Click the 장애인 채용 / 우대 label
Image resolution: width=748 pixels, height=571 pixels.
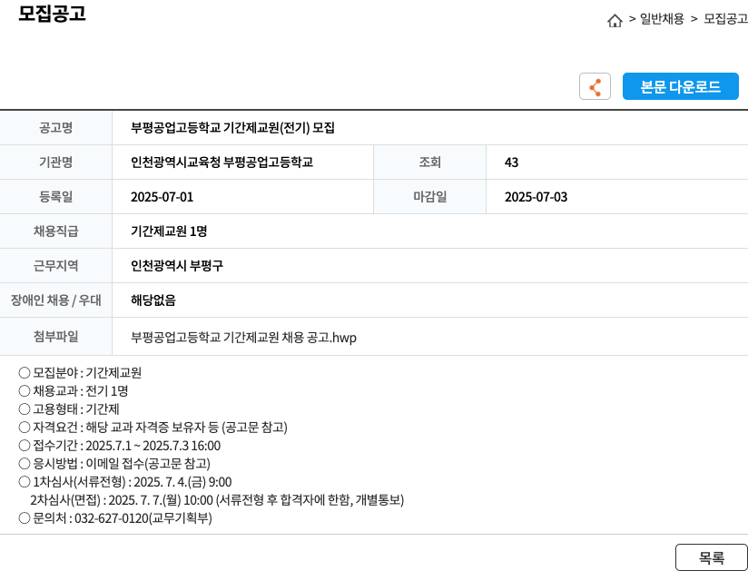[55, 300]
